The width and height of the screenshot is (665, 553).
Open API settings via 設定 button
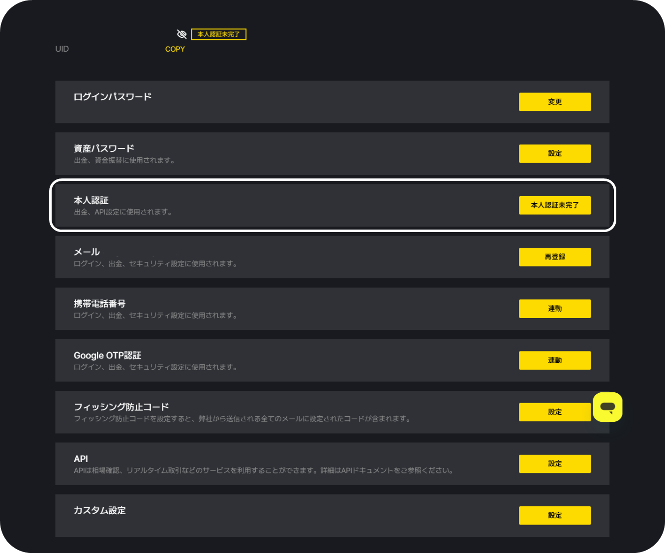555,464
